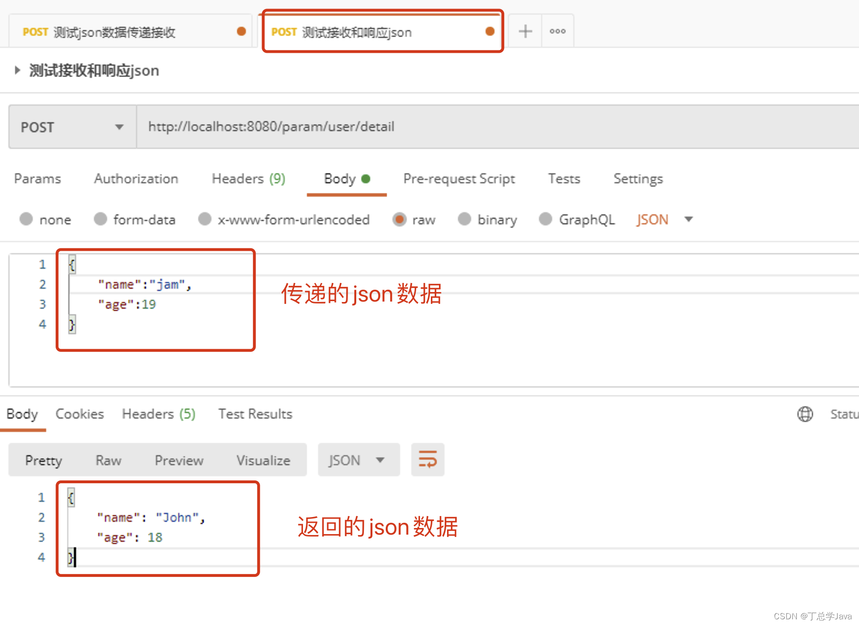Select the Visualize response view

(263, 460)
